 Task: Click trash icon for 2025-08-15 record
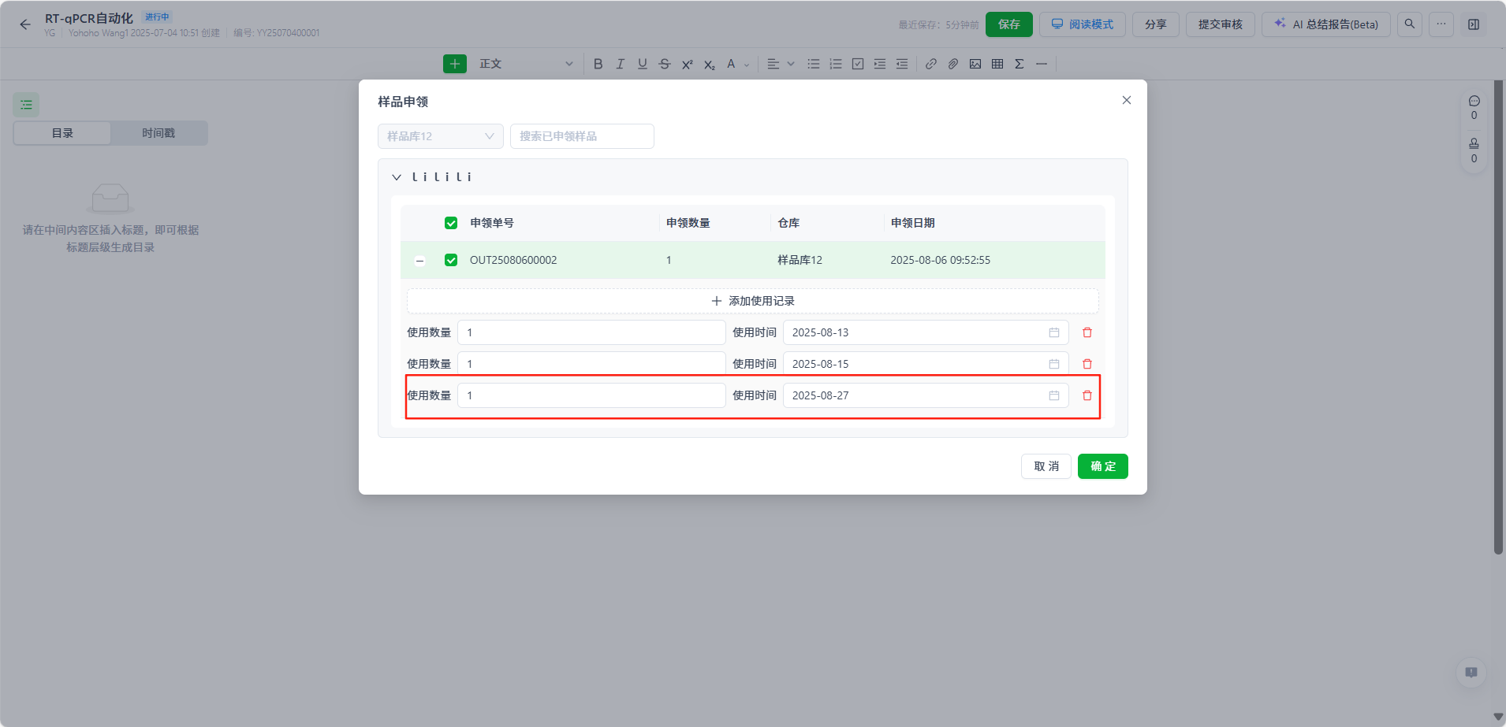[x=1087, y=364]
